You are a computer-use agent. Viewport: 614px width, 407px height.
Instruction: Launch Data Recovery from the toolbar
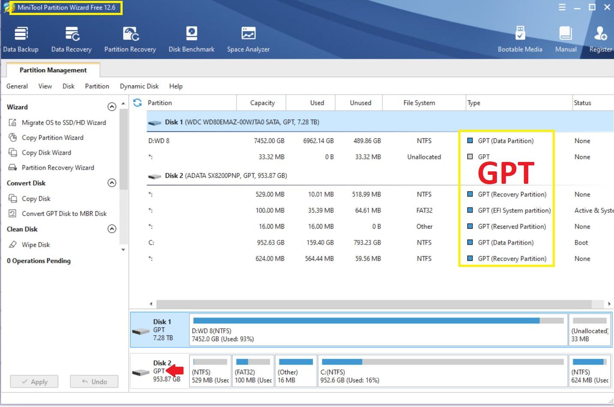click(x=71, y=39)
